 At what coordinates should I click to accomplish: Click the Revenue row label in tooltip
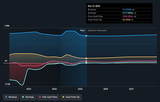[92, 9]
